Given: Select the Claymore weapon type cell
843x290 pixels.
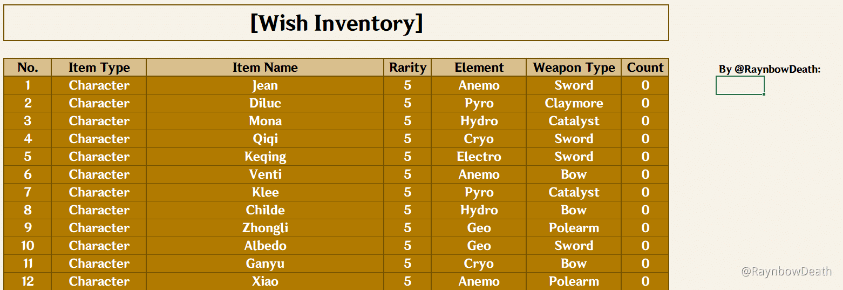Looking at the screenshot, I should point(574,103).
